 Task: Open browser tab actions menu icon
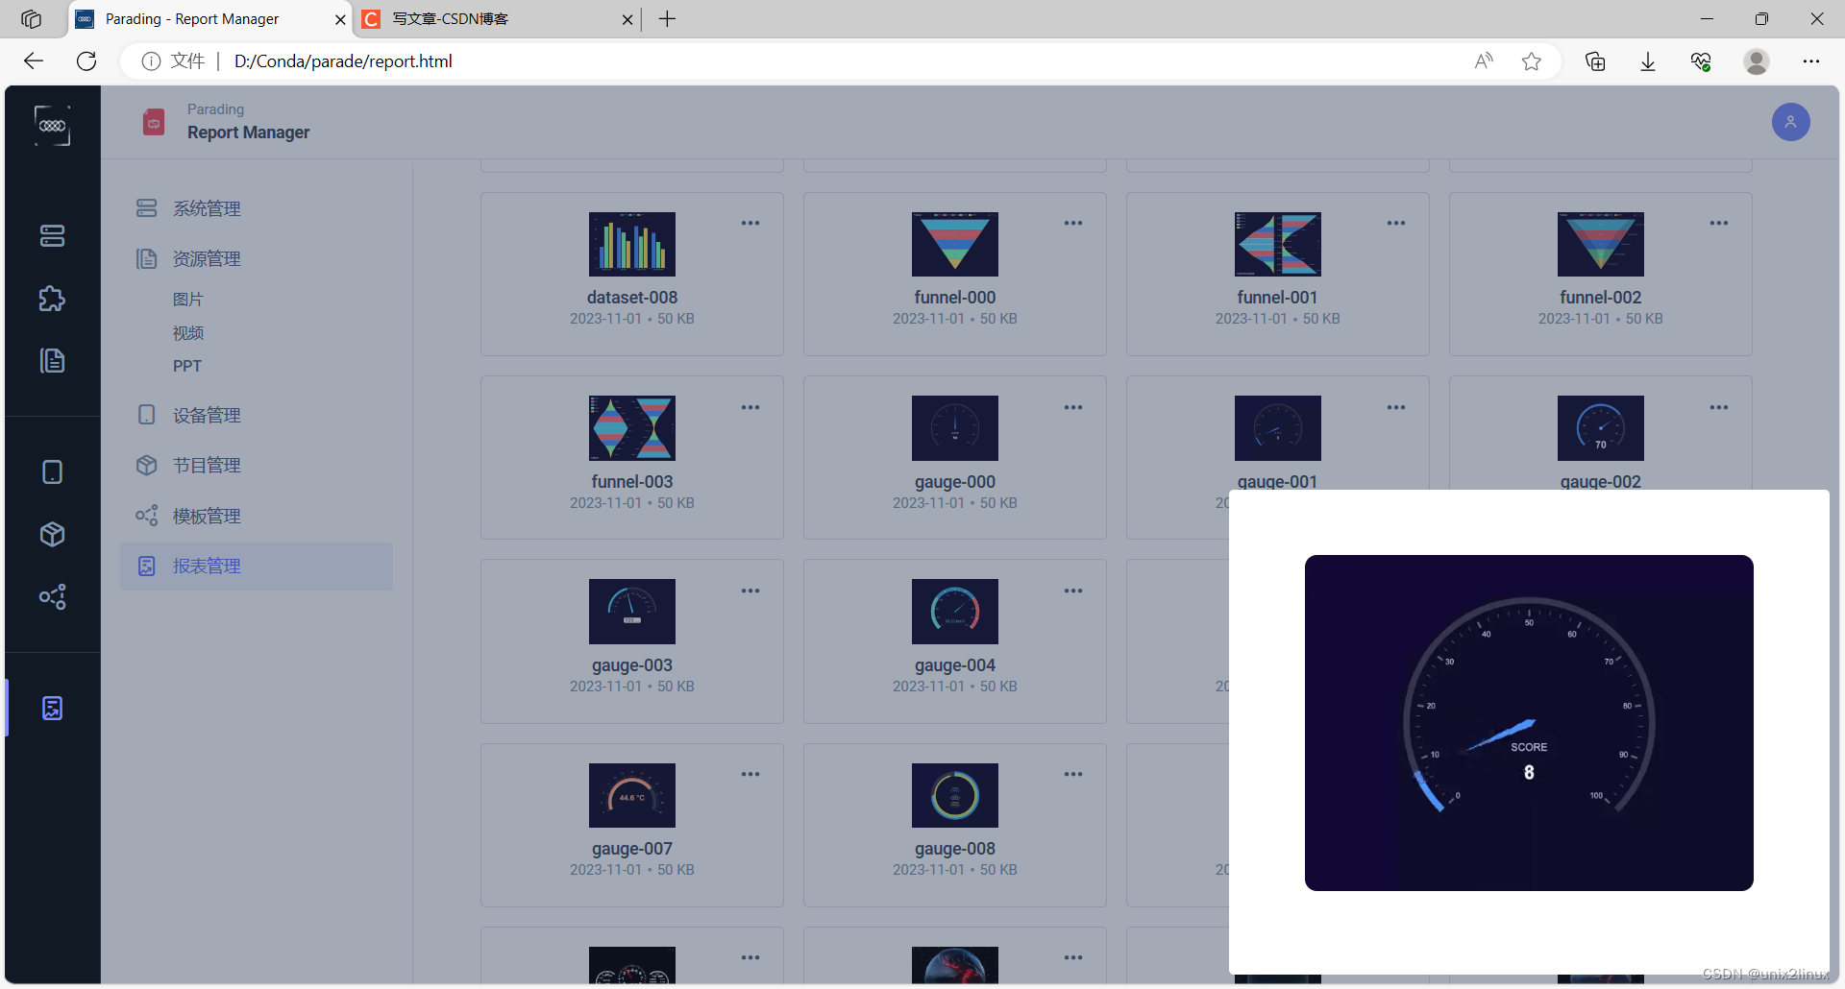pos(31,19)
